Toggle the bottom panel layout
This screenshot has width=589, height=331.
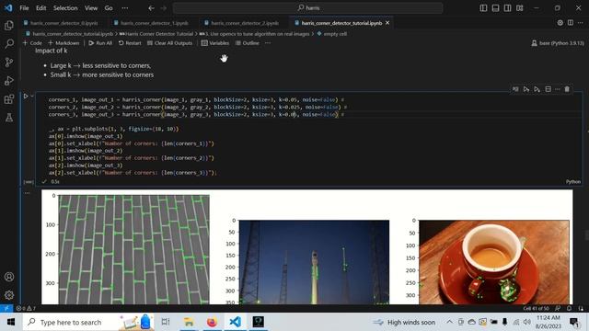click(x=495, y=8)
